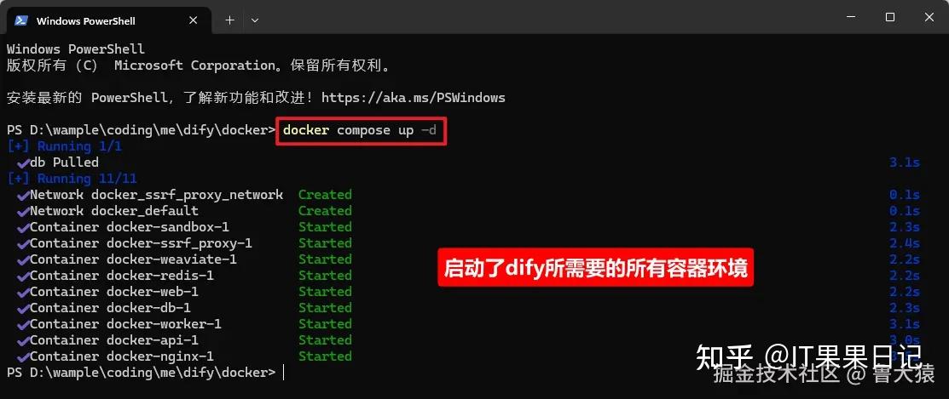
Task: Click the Running 11/11 status line
Action: [72, 179]
